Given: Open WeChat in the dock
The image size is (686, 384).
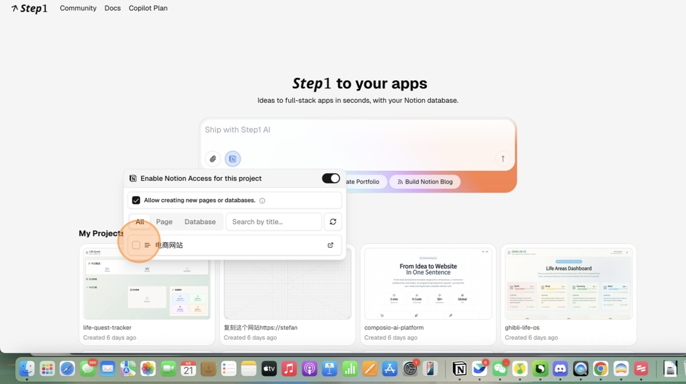Looking at the screenshot, I should pyautogui.click(x=500, y=369).
